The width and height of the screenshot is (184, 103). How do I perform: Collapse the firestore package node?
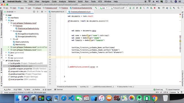point(11,26)
